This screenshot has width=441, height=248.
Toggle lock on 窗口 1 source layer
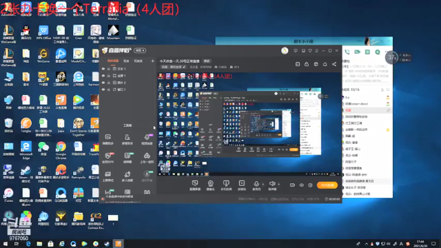[109, 90]
